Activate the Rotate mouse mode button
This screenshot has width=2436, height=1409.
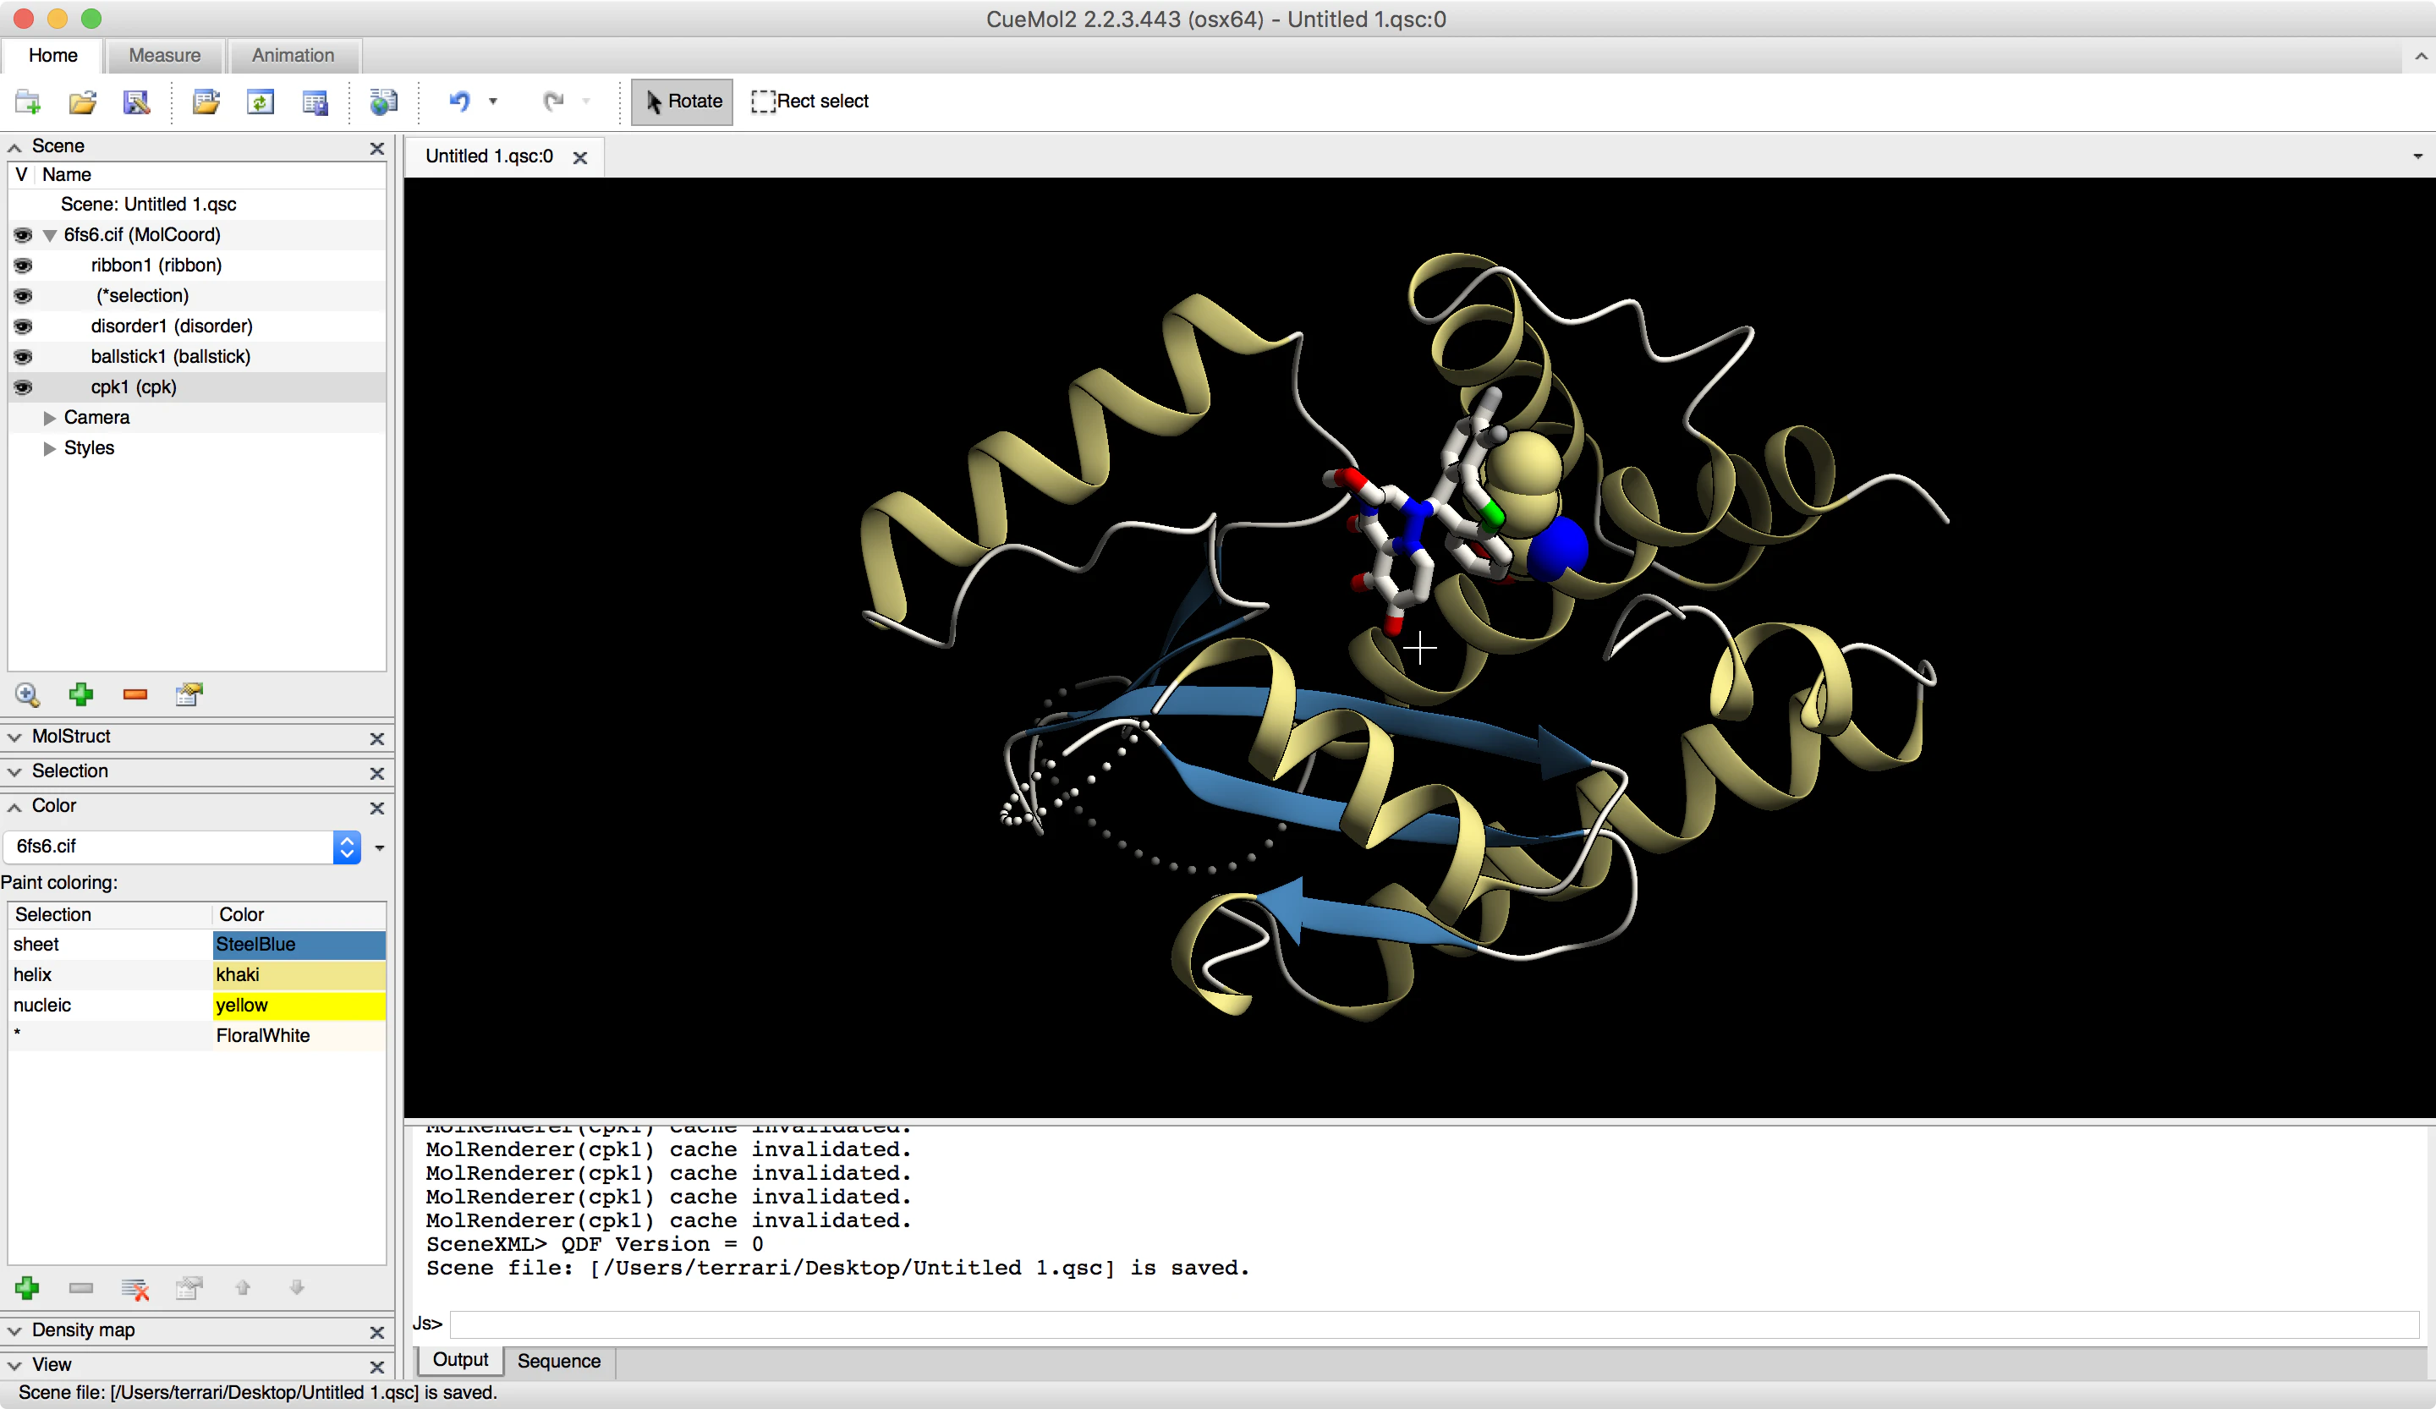(683, 101)
